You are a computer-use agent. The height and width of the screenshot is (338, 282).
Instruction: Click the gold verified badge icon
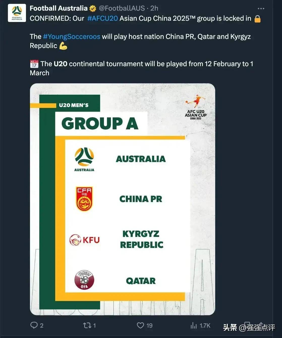click(93, 9)
